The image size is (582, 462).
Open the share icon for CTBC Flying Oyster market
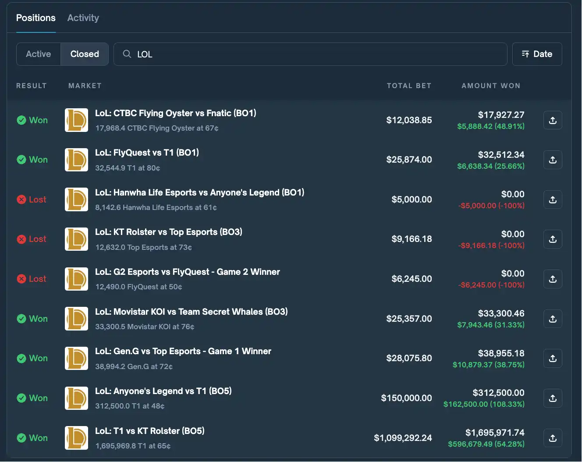(x=553, y=120)
